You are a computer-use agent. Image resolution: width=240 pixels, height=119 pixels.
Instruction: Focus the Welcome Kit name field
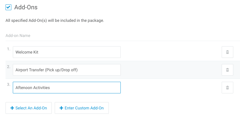pyautogui.click(x=67, y=52)
